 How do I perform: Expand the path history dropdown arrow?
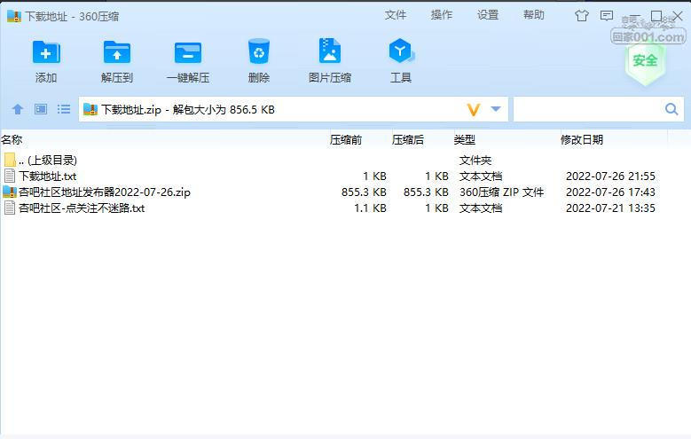point(496,109)
